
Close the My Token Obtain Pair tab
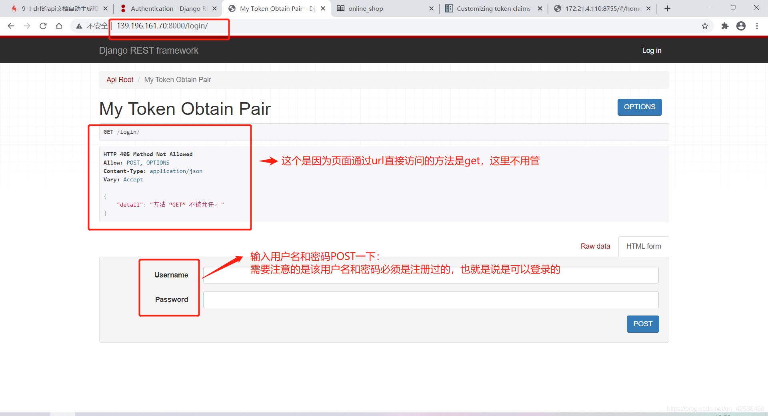[x=323, y=8]
